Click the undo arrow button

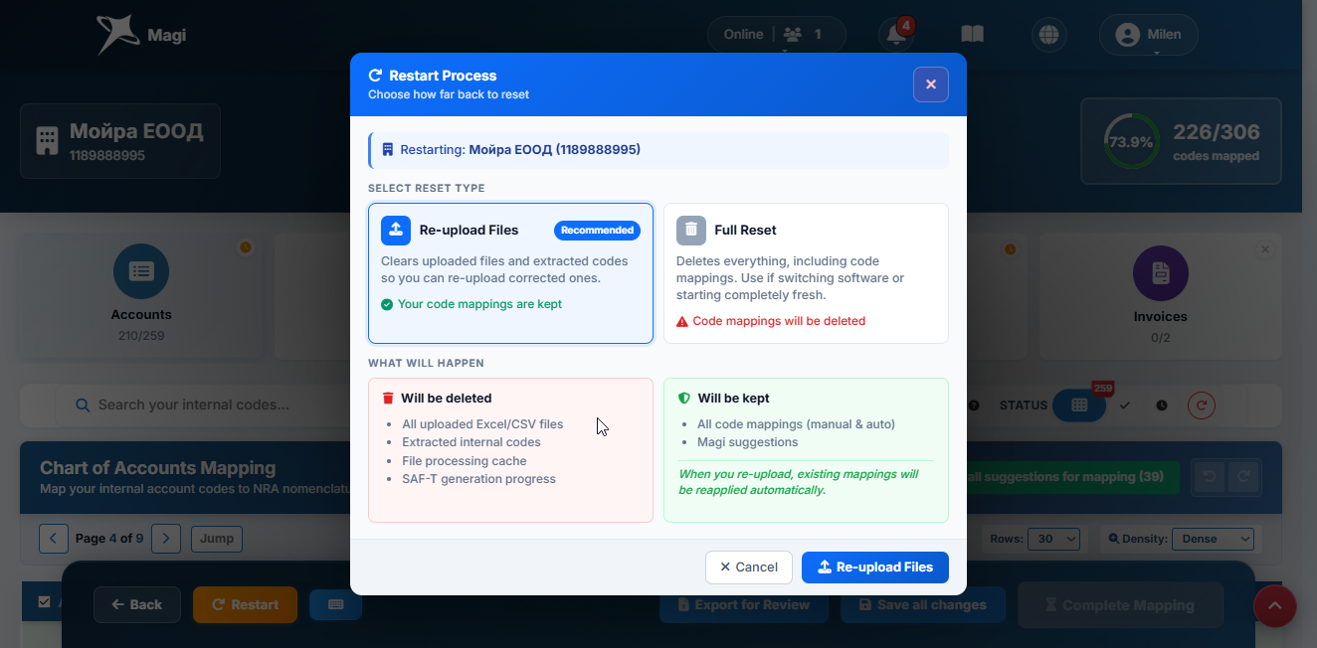1210,477
